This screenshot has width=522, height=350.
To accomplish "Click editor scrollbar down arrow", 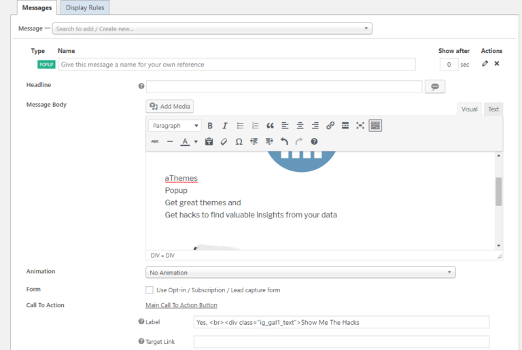I will click(x=498, y=245).
